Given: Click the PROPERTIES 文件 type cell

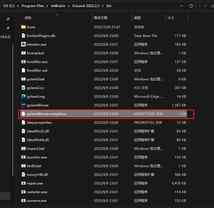Looking at the screenshot, I should click(148, 123).
